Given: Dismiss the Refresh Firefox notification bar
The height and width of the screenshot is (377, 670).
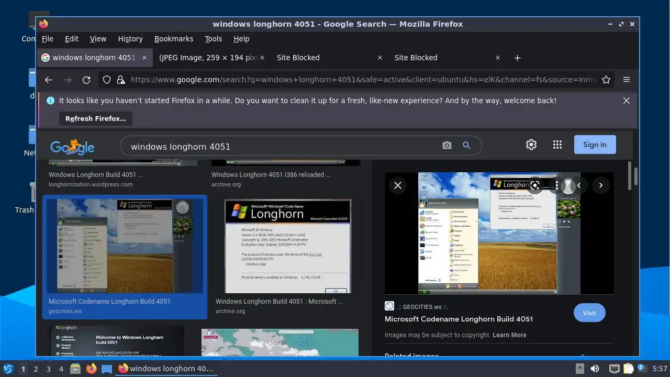Looking at the screenshot, I should [x=626, y=101].
